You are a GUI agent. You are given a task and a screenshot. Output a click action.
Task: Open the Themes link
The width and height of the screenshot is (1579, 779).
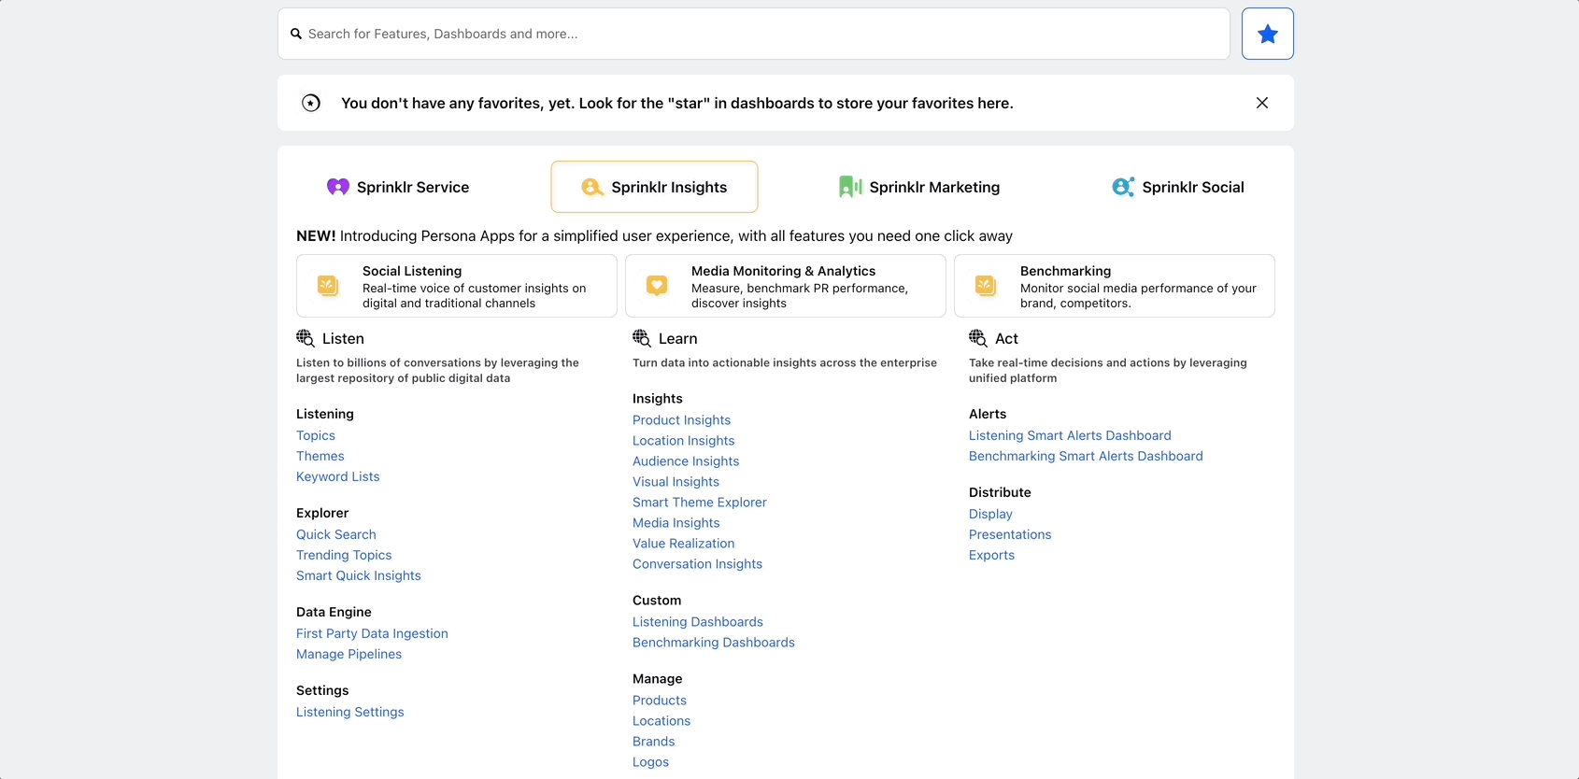pyautogui.click(x=320, y=456)
